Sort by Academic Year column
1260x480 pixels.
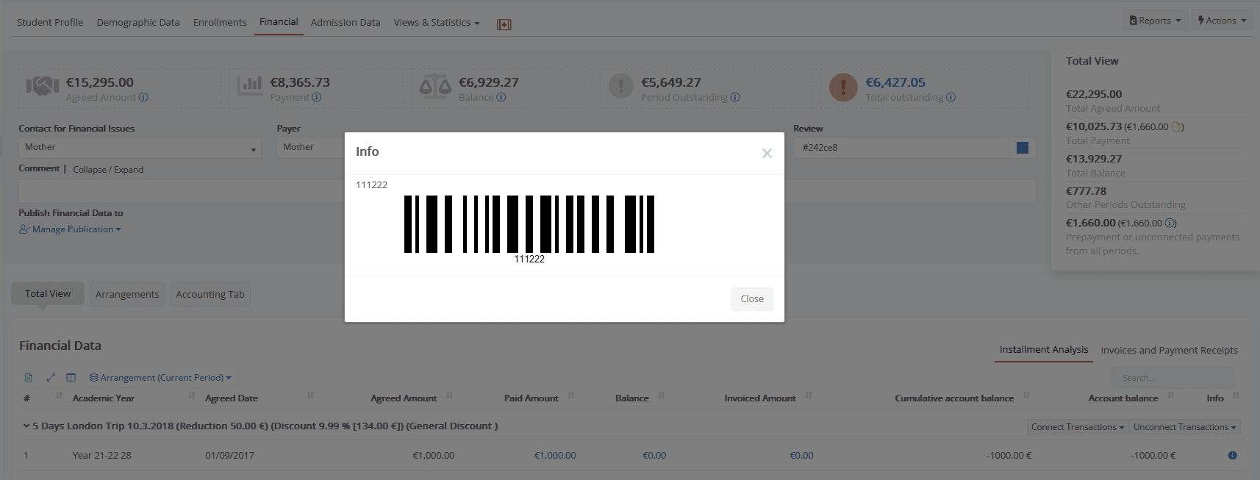(x=104, y=398)
